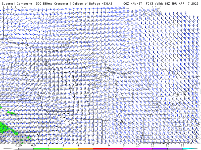Click "College of DuPage NEXLAB" header text
This screenshot has width=201, height=150.
click(92, 4)
